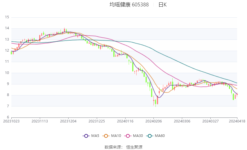Click the chart title 均瑶健康 605388
This screenshot has width=247, height=150.
129,5
